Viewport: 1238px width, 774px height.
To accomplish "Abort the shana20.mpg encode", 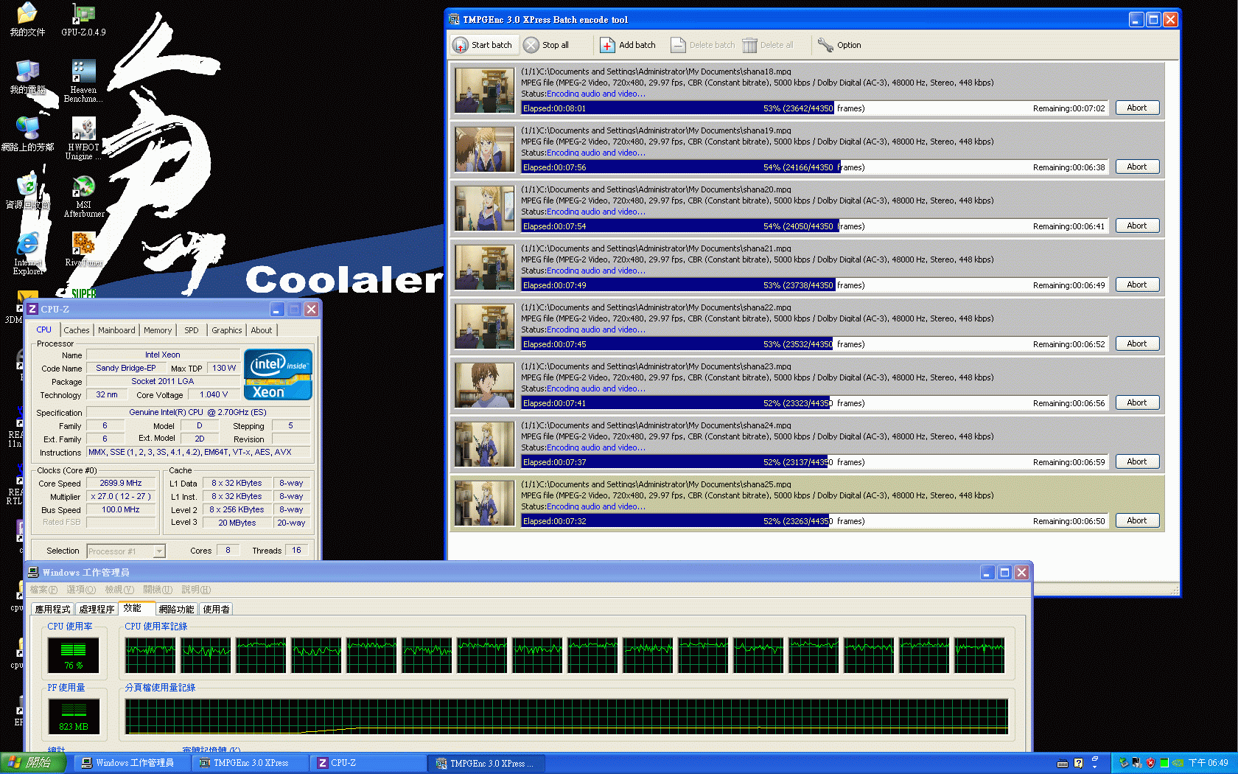I will [1137, 226].
